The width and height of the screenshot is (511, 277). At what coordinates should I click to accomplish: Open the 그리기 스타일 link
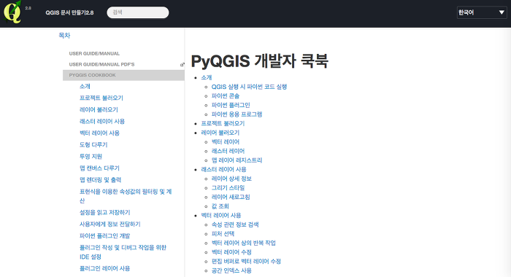(x=228, y=188)
